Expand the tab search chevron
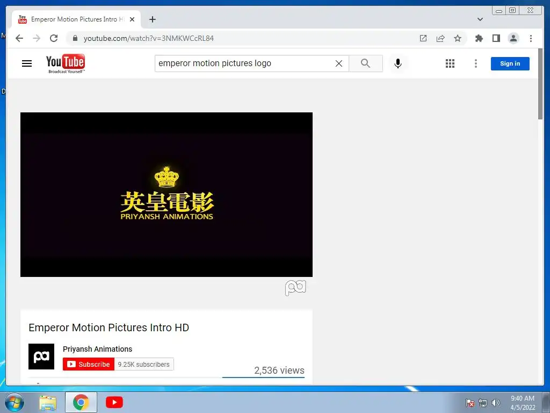The height and width of the screenshot is (413, 550). coord(480,19)
